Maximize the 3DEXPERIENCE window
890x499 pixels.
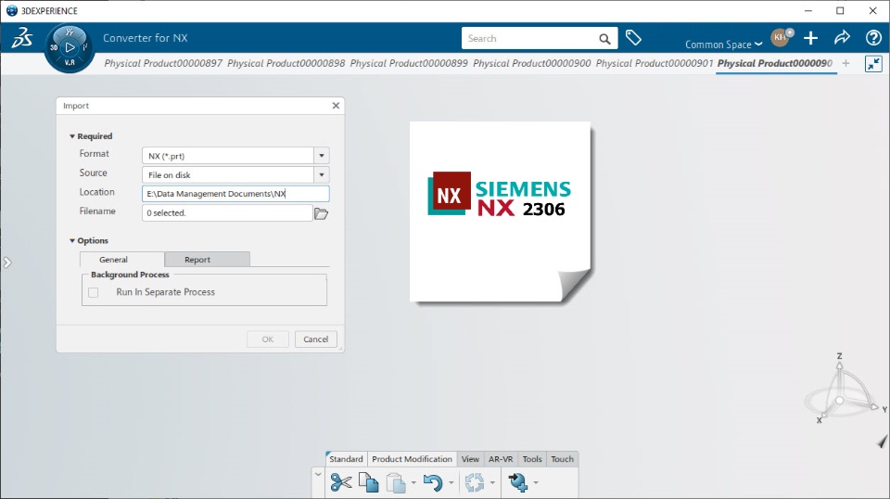coord(840,11)
